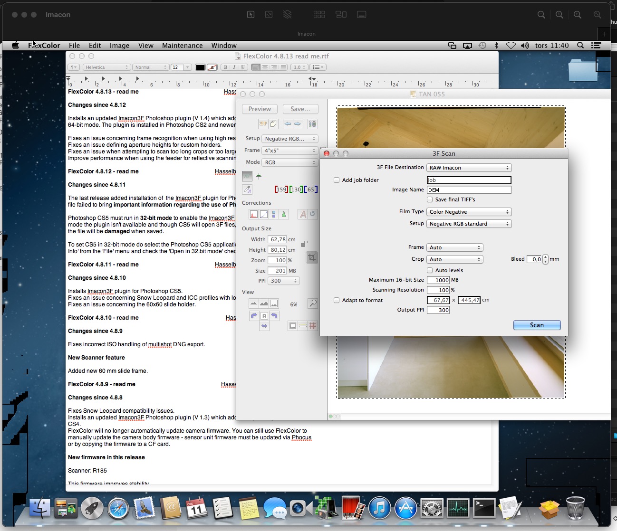Click the Preview button
Image resolution: width=617 pixels, height=531 pixels.
click(260, 109)
